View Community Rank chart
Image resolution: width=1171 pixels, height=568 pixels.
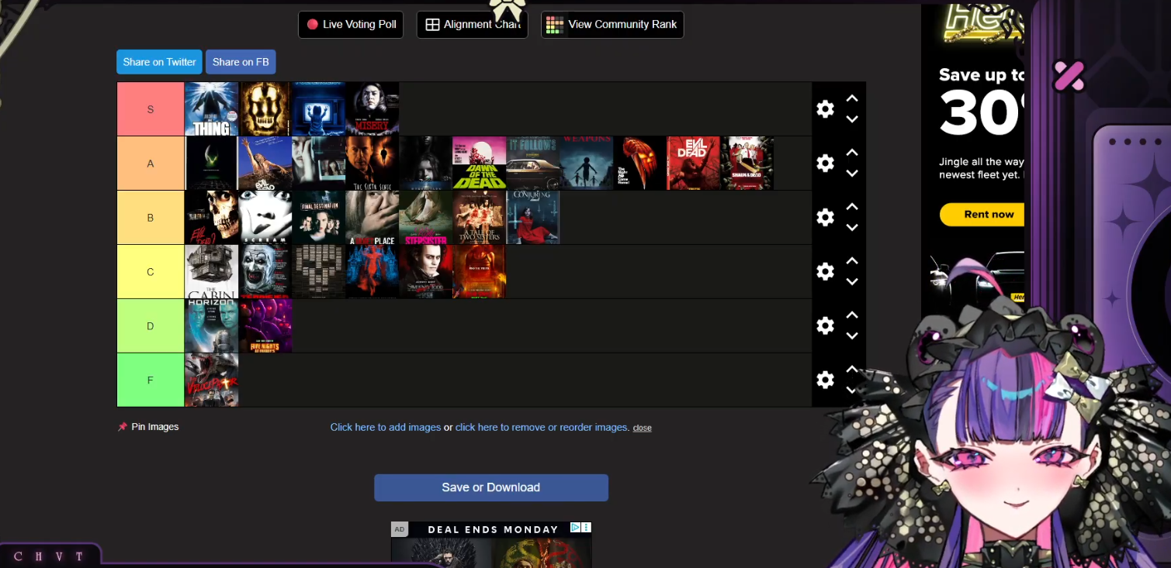[611, 24]
